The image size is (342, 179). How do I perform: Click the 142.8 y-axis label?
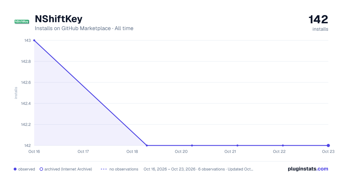[x=26, y=61]
